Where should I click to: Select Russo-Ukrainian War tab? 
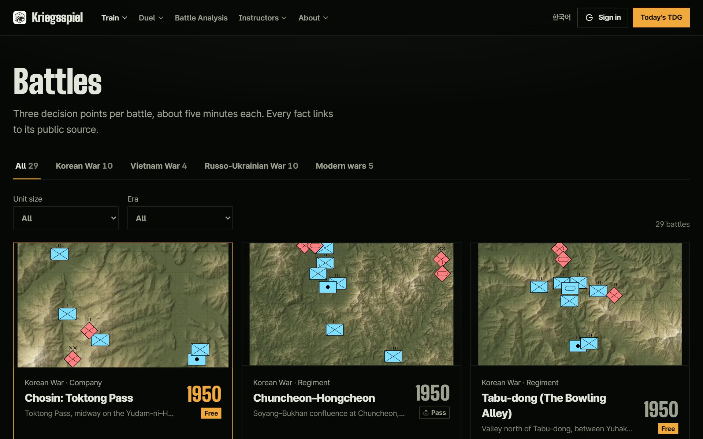tap(251, 166)
